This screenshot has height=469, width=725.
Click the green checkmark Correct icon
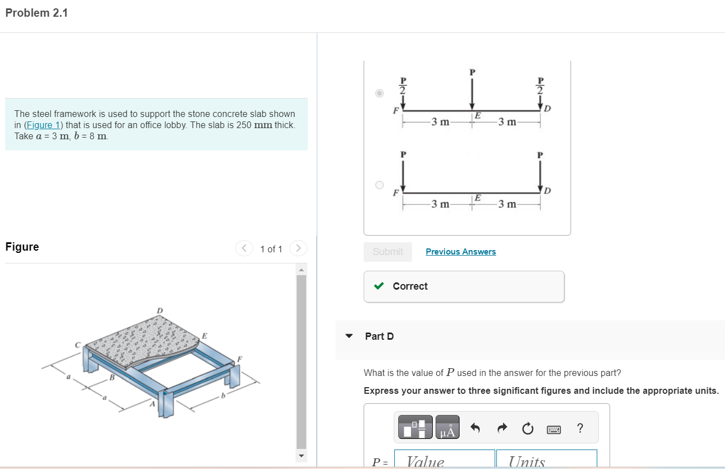pos(380,286)
